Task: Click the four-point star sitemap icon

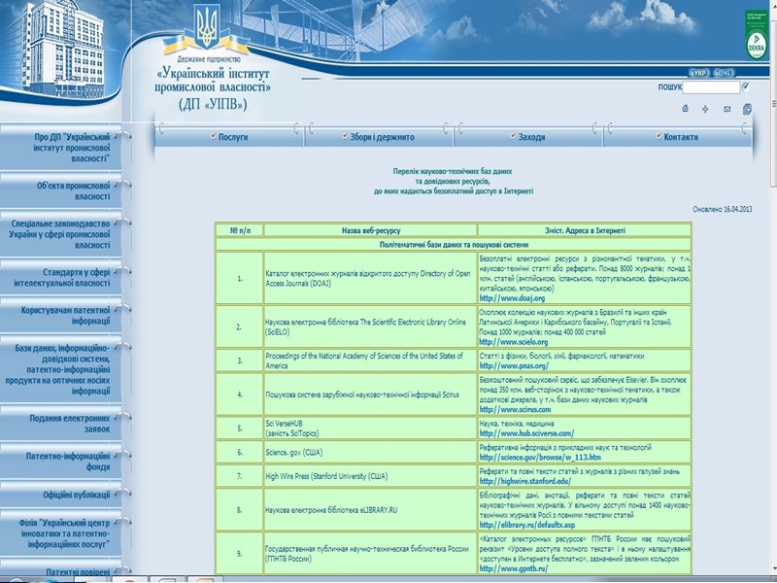Action: pos(706,109)
